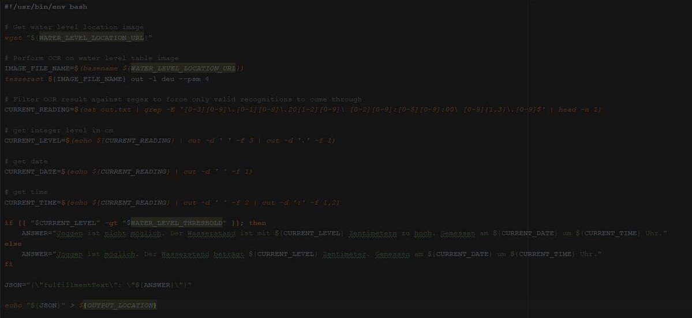The width and height of the screenshot is (692, 318).
Task: Click the '-gt' comparison operator
Action: click(111, 223)
